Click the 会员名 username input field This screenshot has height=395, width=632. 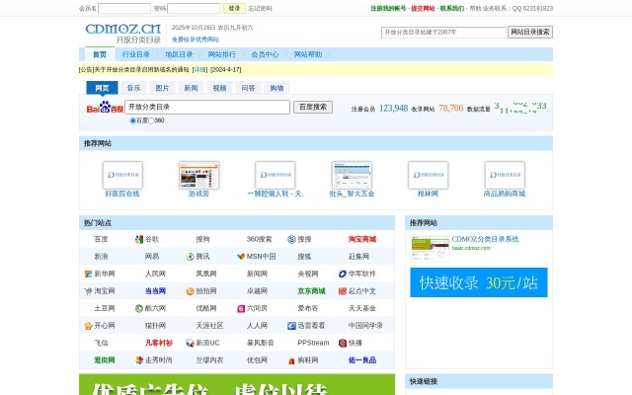[124, 8]
